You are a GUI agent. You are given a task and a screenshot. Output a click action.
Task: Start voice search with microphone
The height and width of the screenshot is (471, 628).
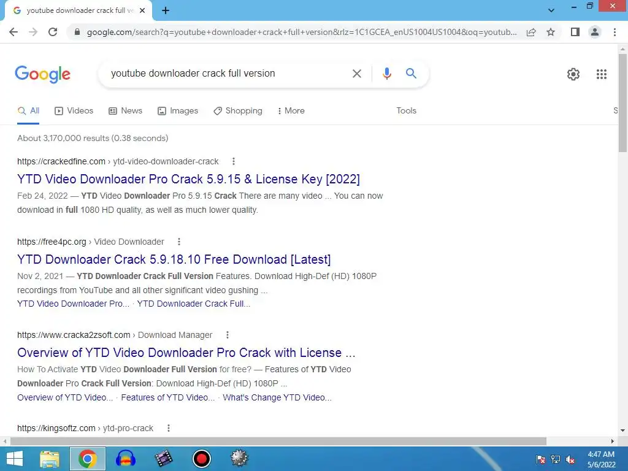pyautogui.click(x=386, y=74)
